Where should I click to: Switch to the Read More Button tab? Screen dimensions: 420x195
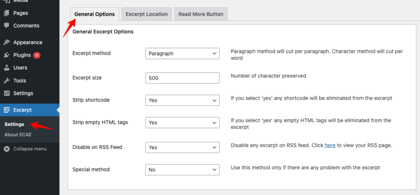201,14
